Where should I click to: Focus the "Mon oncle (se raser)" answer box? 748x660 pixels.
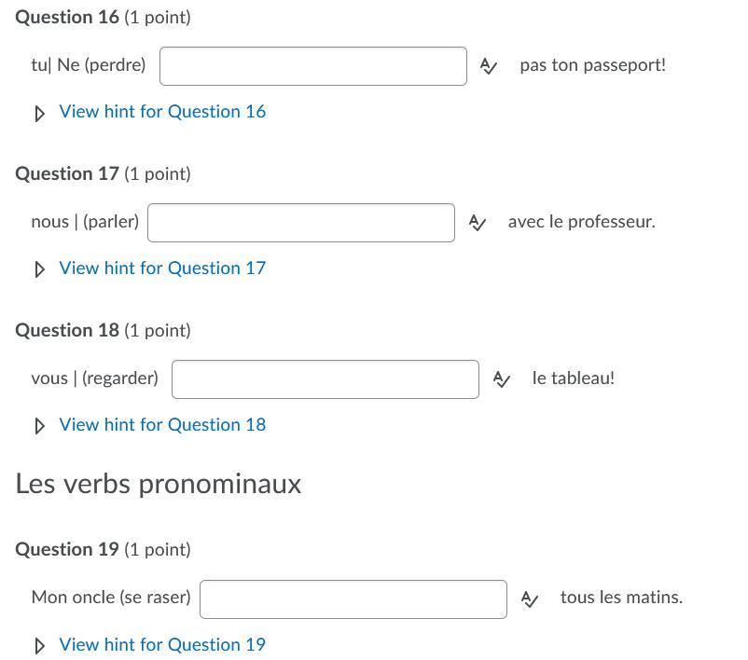click(x=353, y=599)
